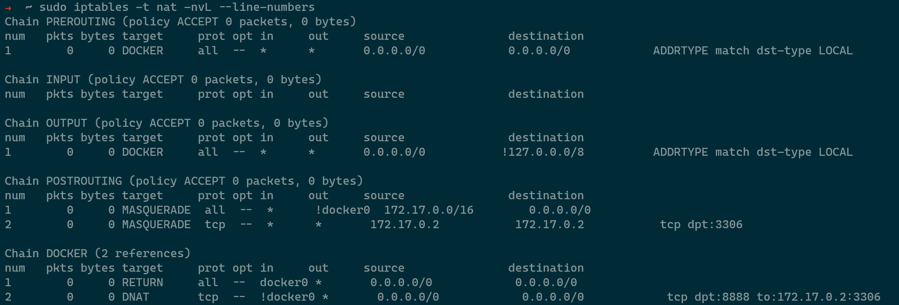
Task: Click the Chain POSTROUTING header
Action: click(184, 181)
